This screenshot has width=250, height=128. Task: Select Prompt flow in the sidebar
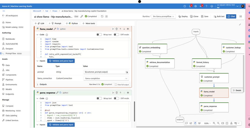11,53
